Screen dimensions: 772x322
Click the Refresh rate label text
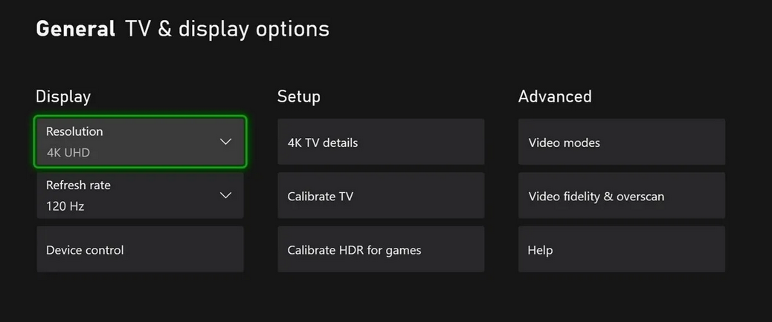click(78, 185)
